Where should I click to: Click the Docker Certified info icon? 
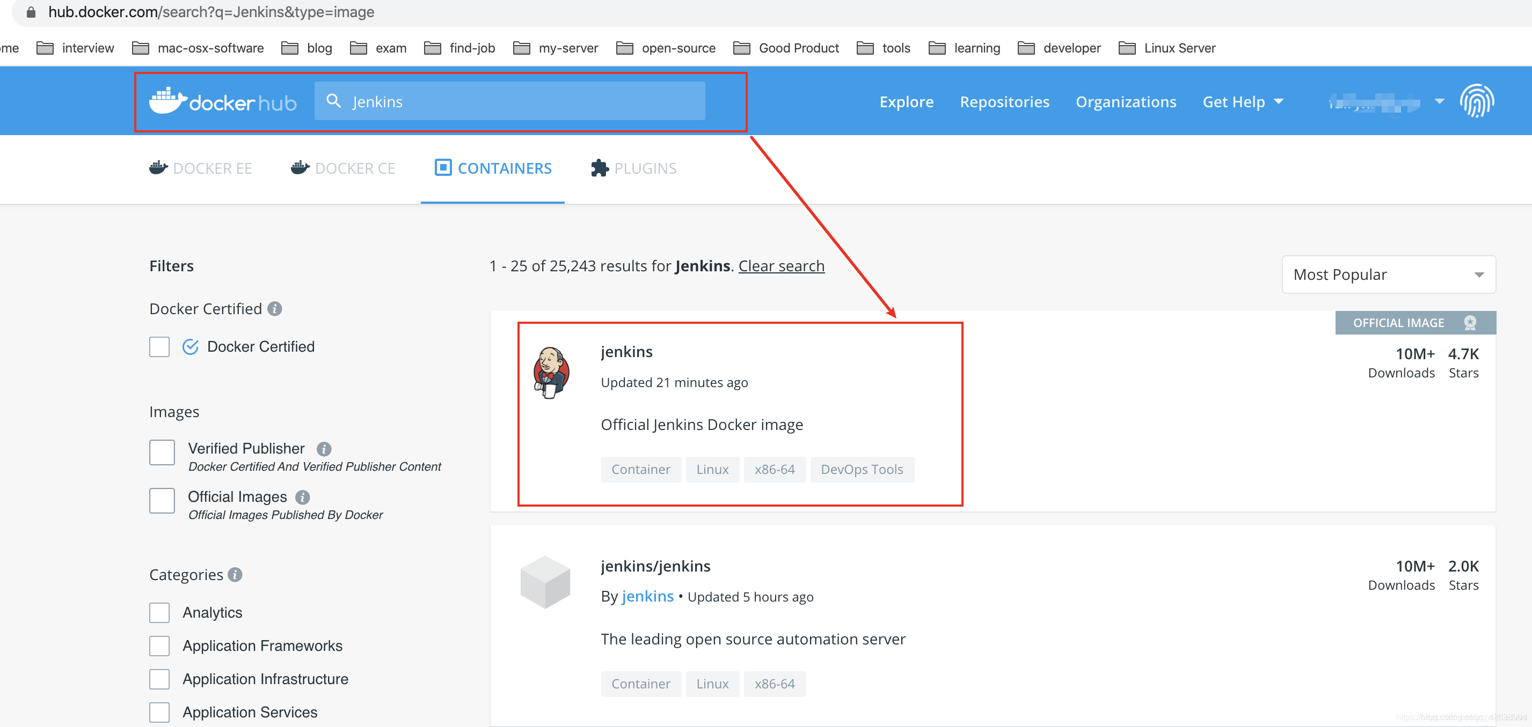point(274,309)
